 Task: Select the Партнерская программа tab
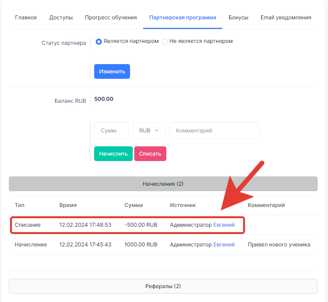183,18
